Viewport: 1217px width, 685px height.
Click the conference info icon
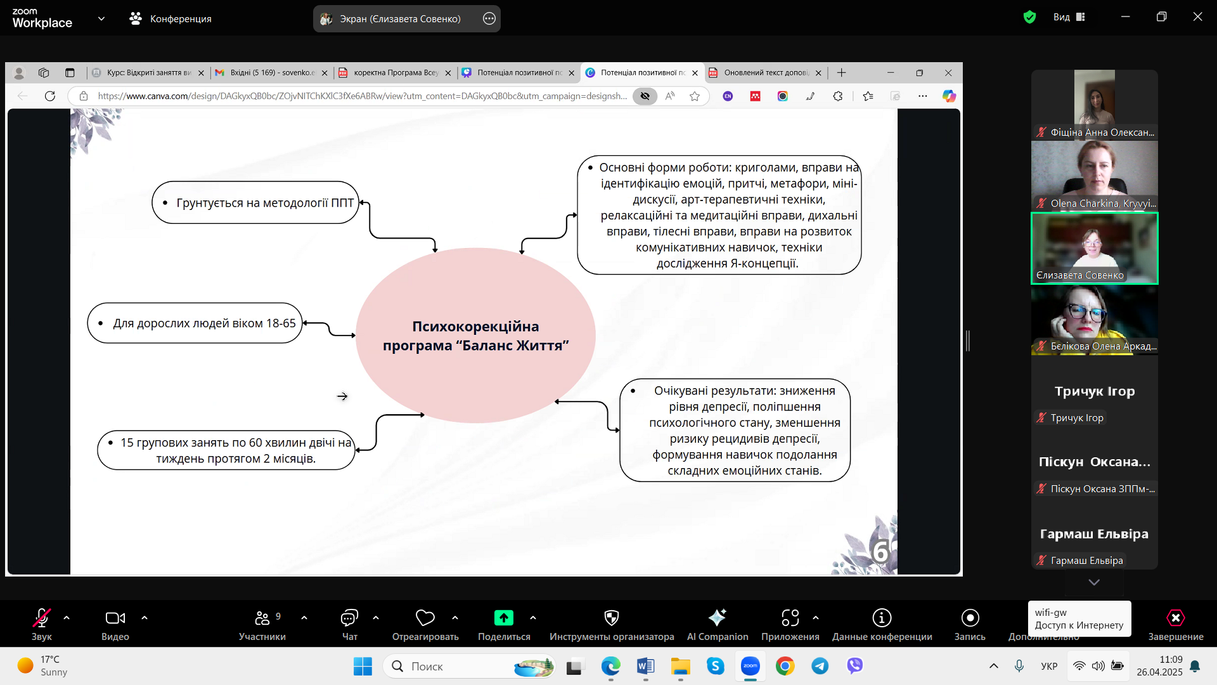[882, 618]
